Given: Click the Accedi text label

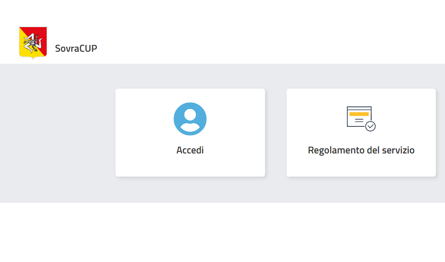Looking at the screenshot, I should pos(190,150).
